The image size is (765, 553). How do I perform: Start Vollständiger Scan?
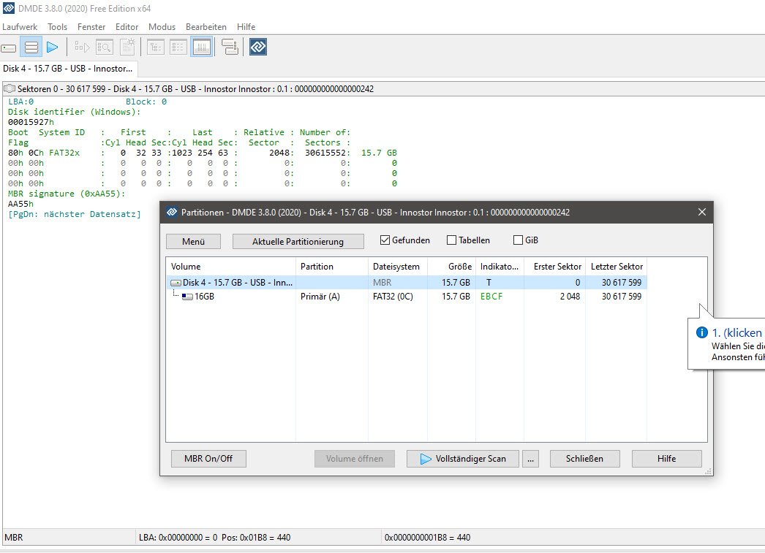(462, 459)
